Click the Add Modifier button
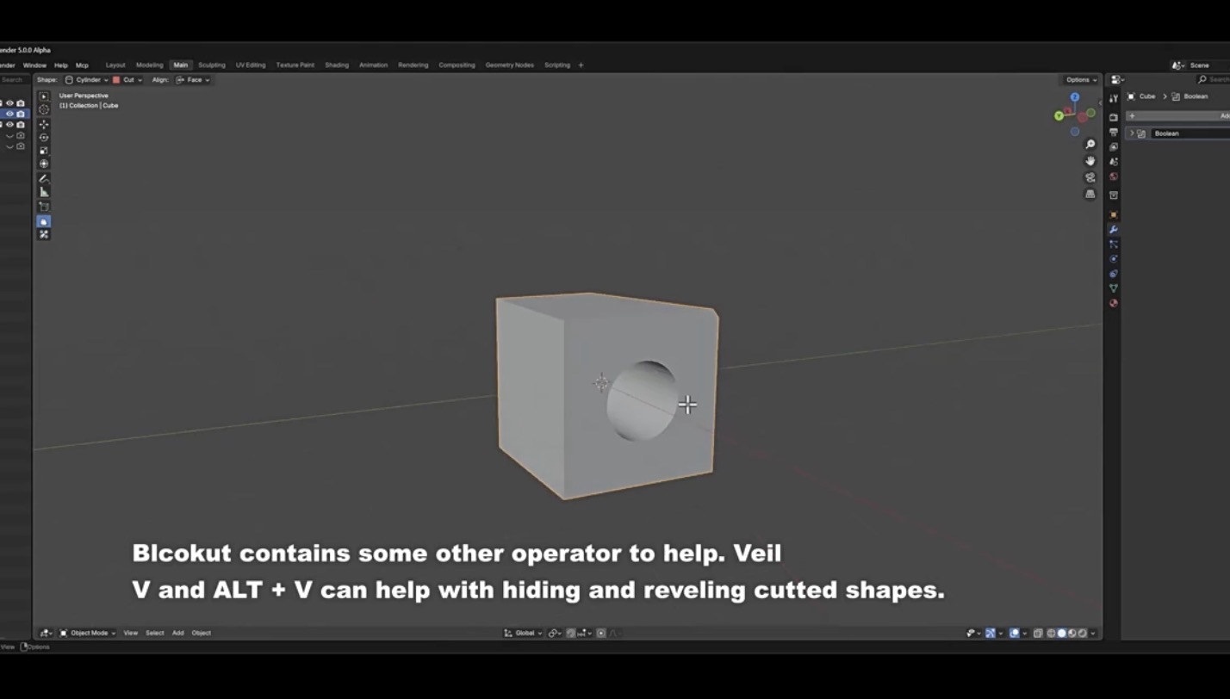 [1180, 116]
